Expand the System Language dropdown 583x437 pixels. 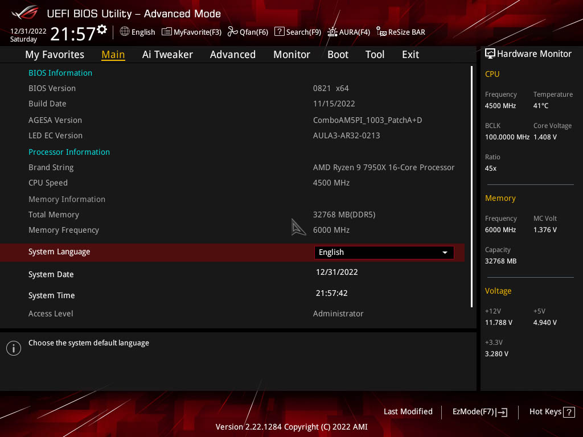(x=384, y=252)
